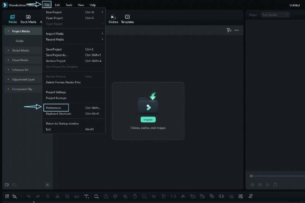Choose Keyboard Shortcuts menu entry
The height and width of the screenshot is (203, 305).
pyautogui.click(x=58, y=113)
